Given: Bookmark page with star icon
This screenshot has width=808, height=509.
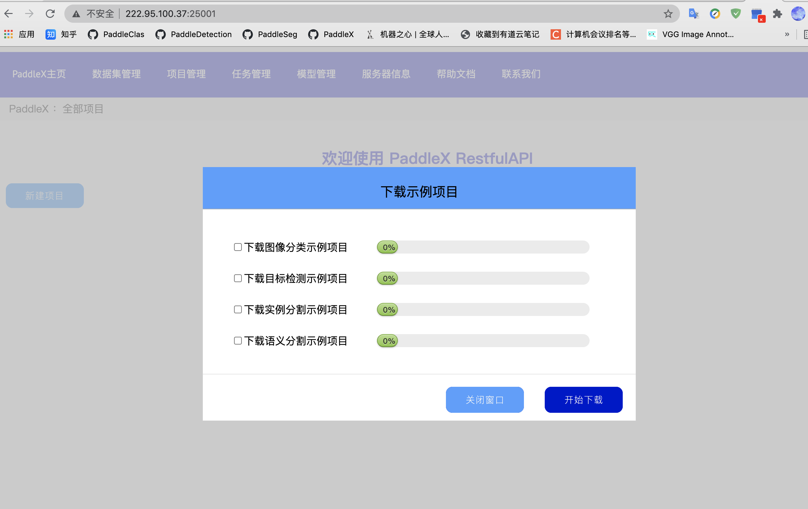Looking at the screenshot, I should coord(668,14).
